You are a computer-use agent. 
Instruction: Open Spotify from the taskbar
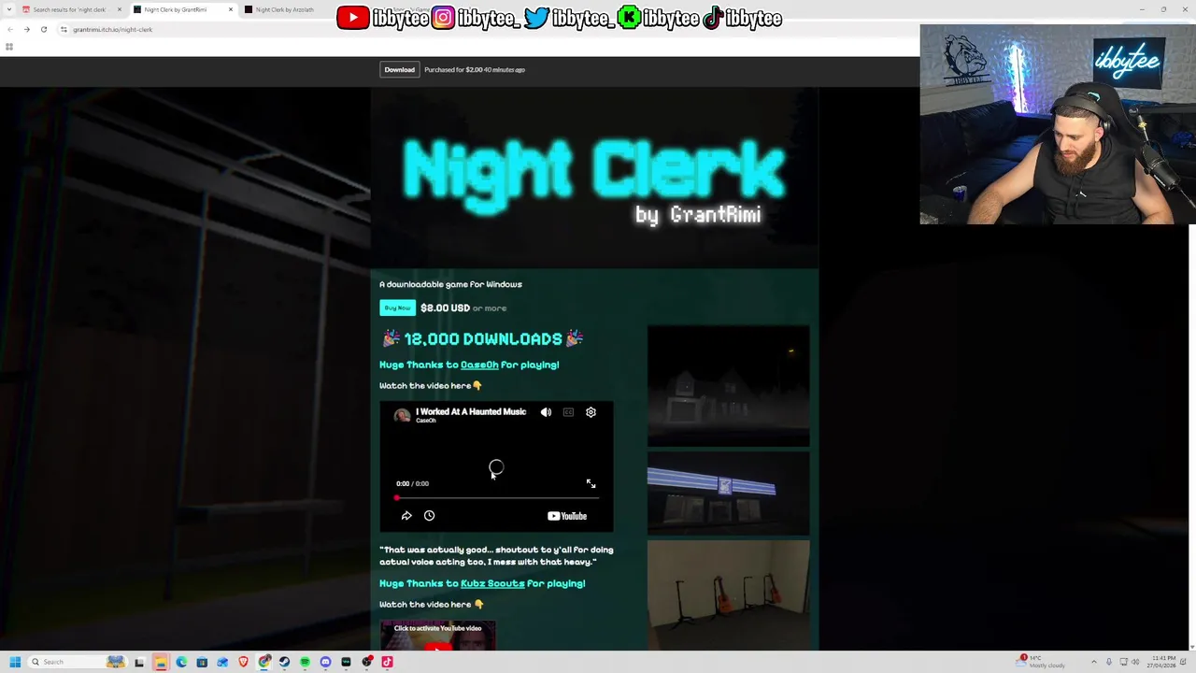(x=305, y=662)
